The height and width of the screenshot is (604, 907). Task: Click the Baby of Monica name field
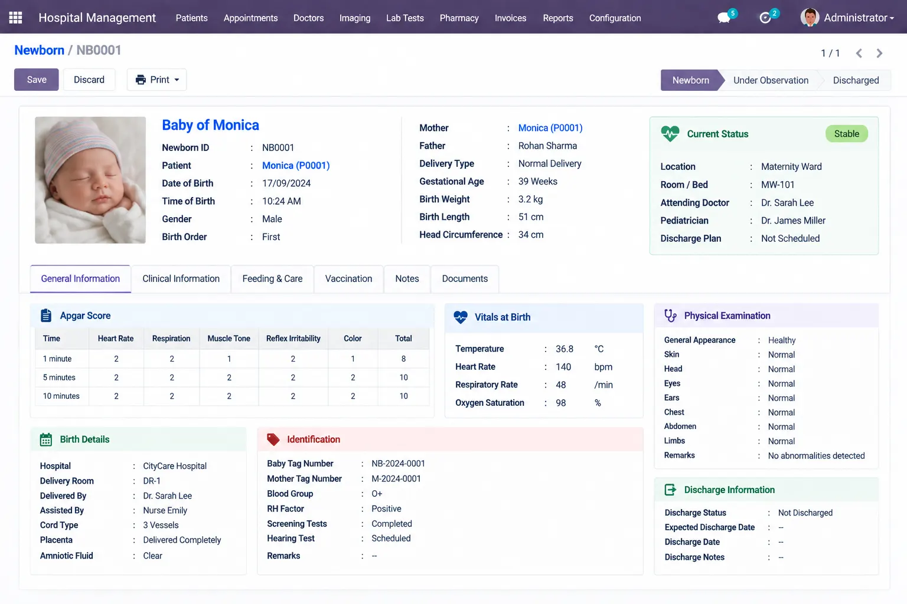210,125
